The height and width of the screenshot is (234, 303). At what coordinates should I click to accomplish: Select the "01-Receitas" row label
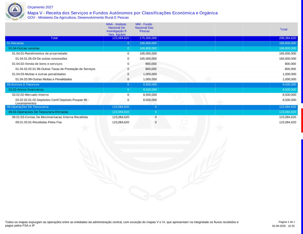point(15,43)
